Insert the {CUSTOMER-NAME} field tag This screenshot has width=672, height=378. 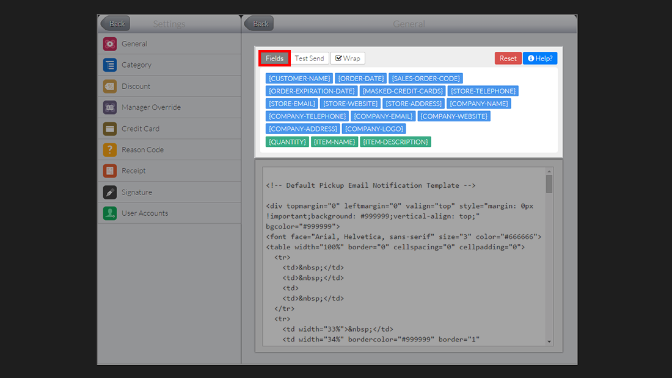299,79
